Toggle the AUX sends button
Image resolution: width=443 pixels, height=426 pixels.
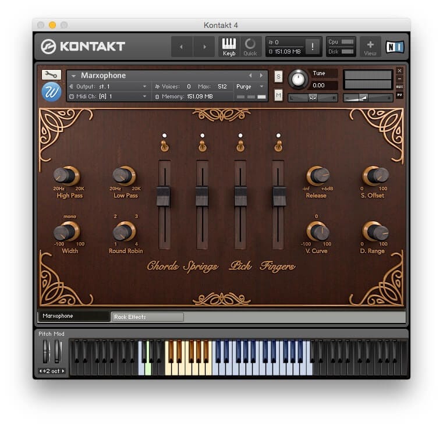click(x=399, y=87)
